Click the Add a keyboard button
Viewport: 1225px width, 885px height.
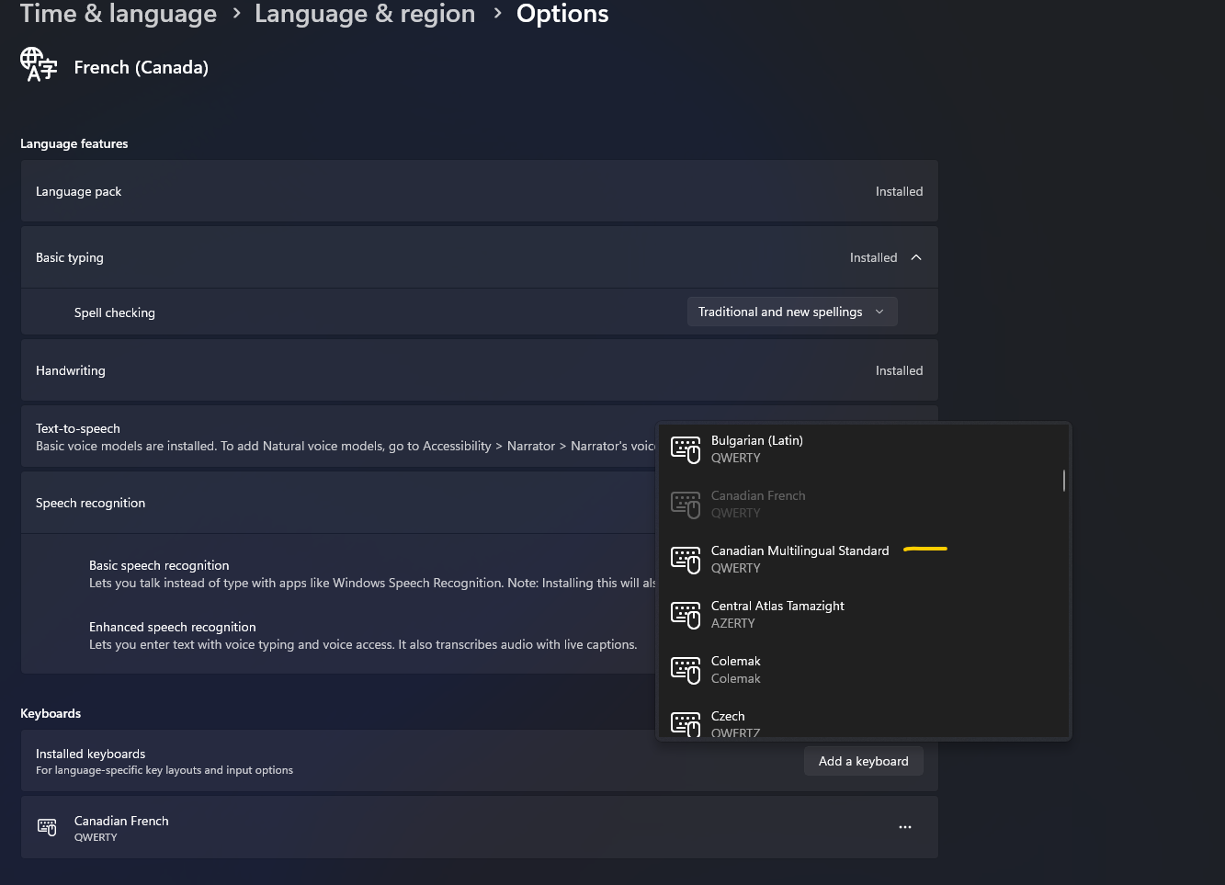864,761
